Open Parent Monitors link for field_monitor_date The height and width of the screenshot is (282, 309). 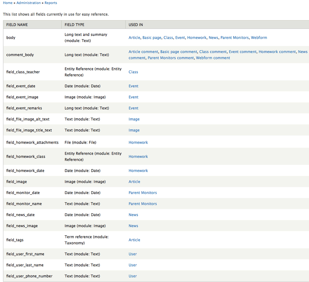coord(143,193)
